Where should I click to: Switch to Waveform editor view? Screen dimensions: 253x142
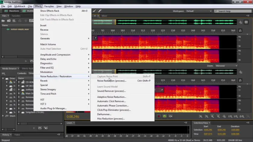coord(11,11)
